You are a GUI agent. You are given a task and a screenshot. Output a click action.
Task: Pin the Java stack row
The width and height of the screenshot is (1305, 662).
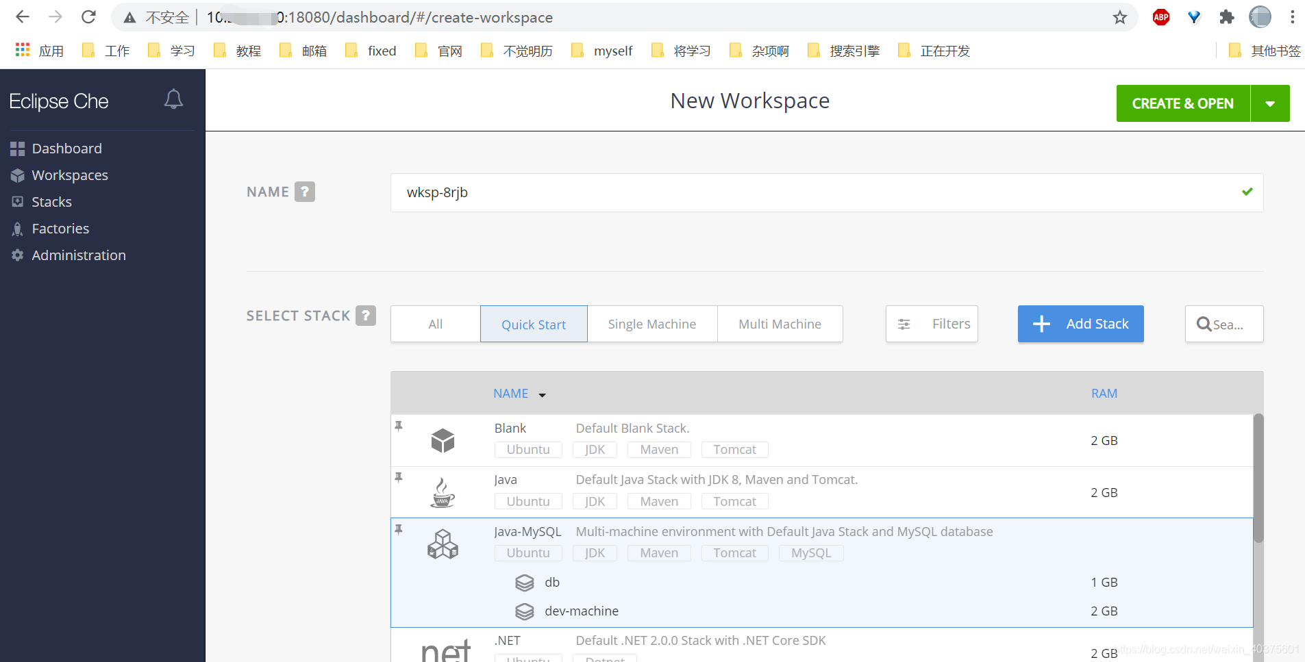(x=399, y=477)
